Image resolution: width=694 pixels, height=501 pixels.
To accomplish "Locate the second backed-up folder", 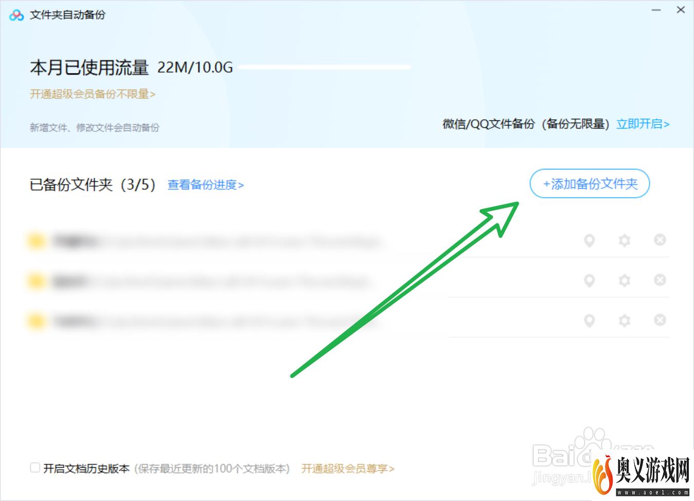I will coord(589,281).
